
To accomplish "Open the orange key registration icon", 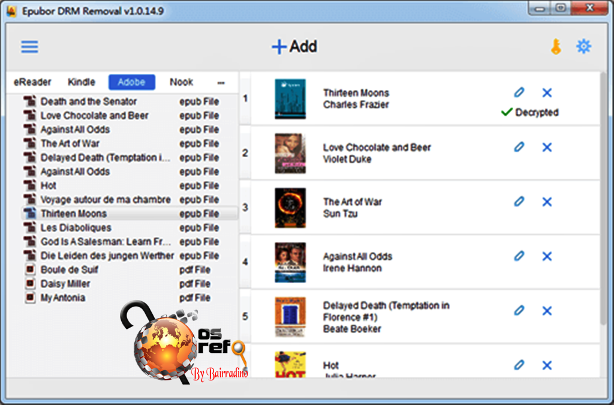I will pos(556,47).
